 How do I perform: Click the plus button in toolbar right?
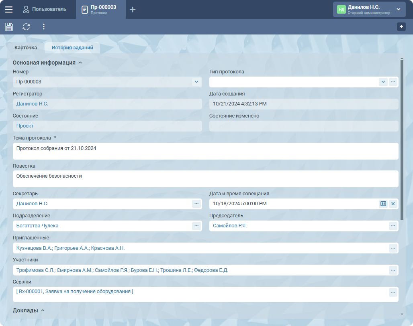[x=401, y=26]
